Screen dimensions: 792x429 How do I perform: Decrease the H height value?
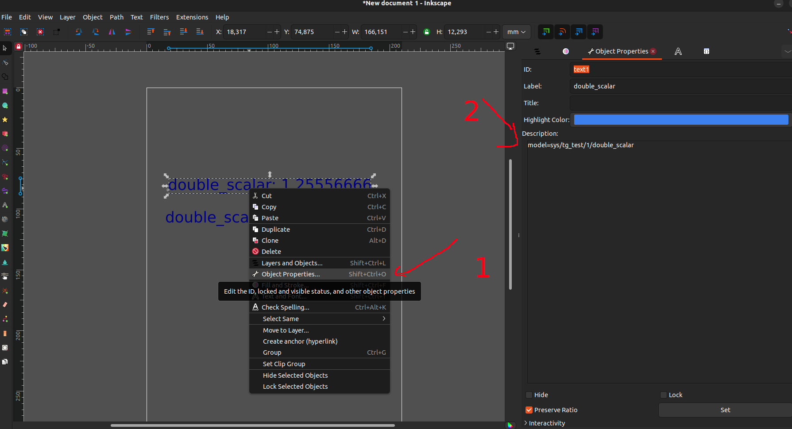click(489, 32)
